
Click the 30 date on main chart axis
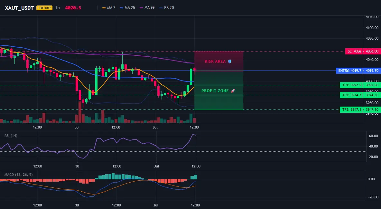click(x=77, y=127)
